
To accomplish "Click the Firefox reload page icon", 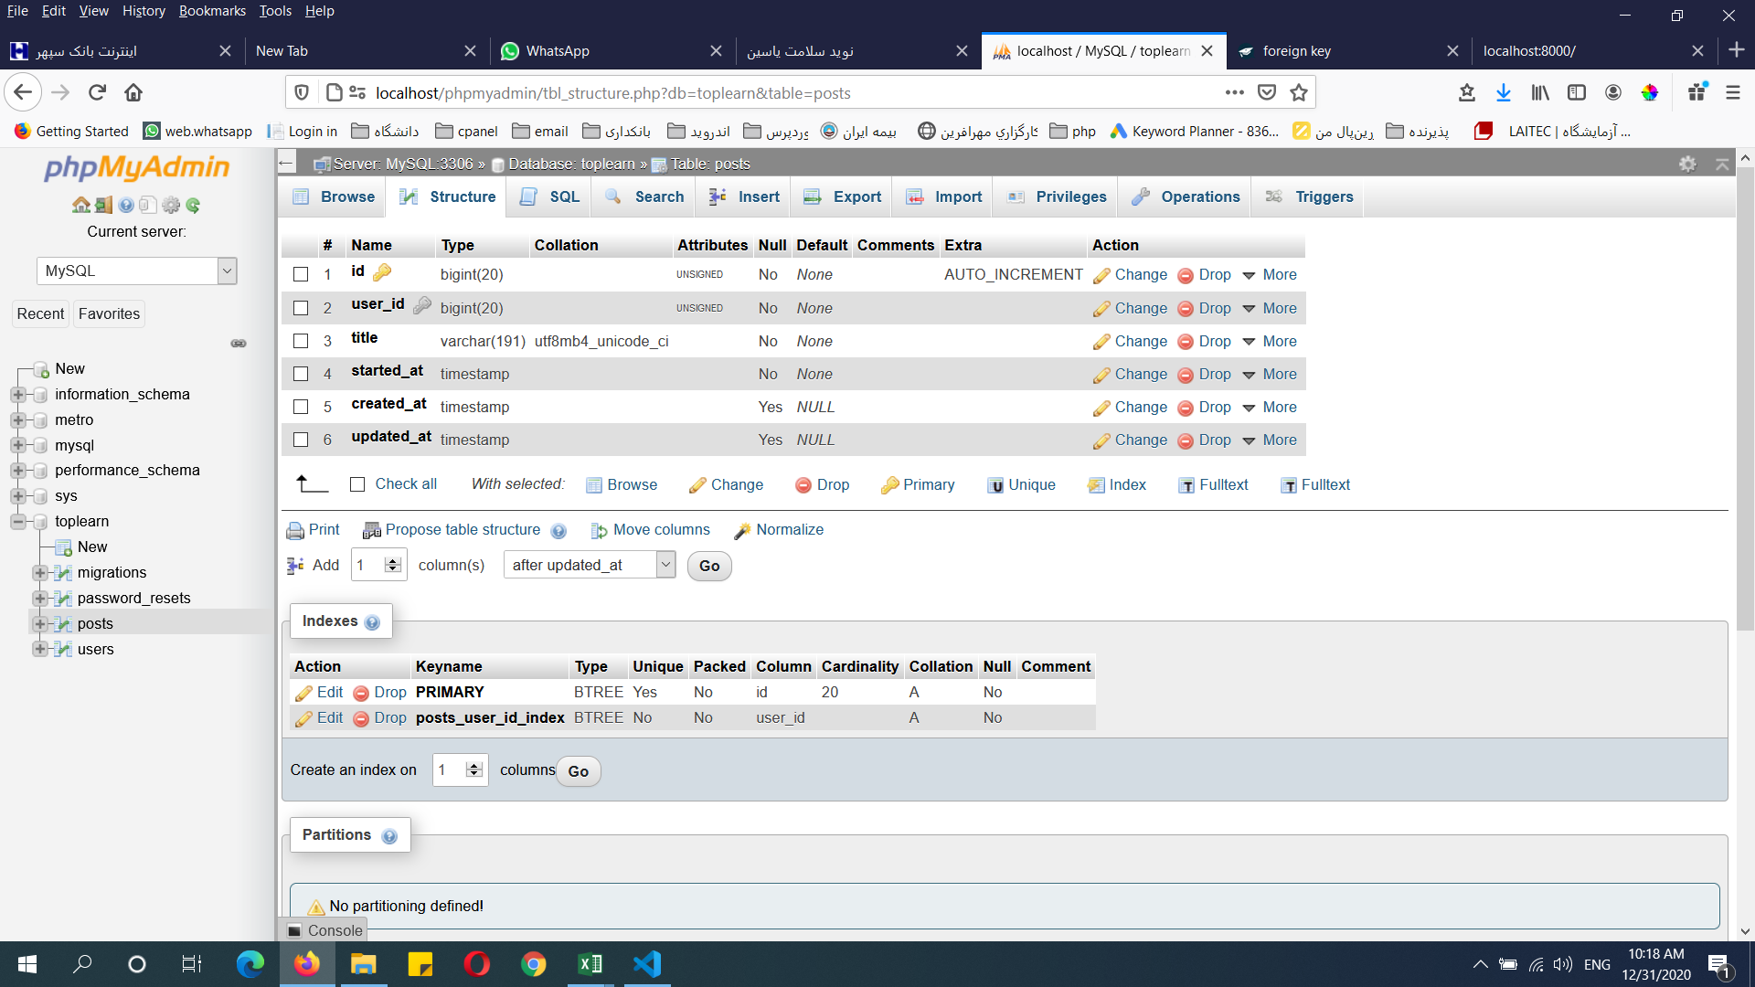I will click(97, 92).
